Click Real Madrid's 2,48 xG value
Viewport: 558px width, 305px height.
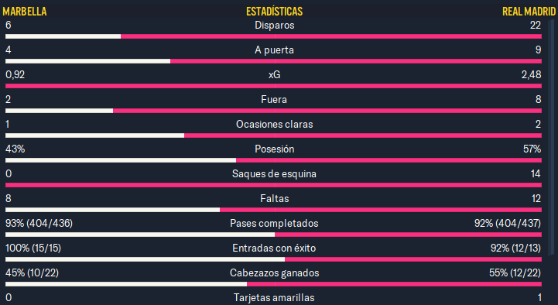(532, 75)
